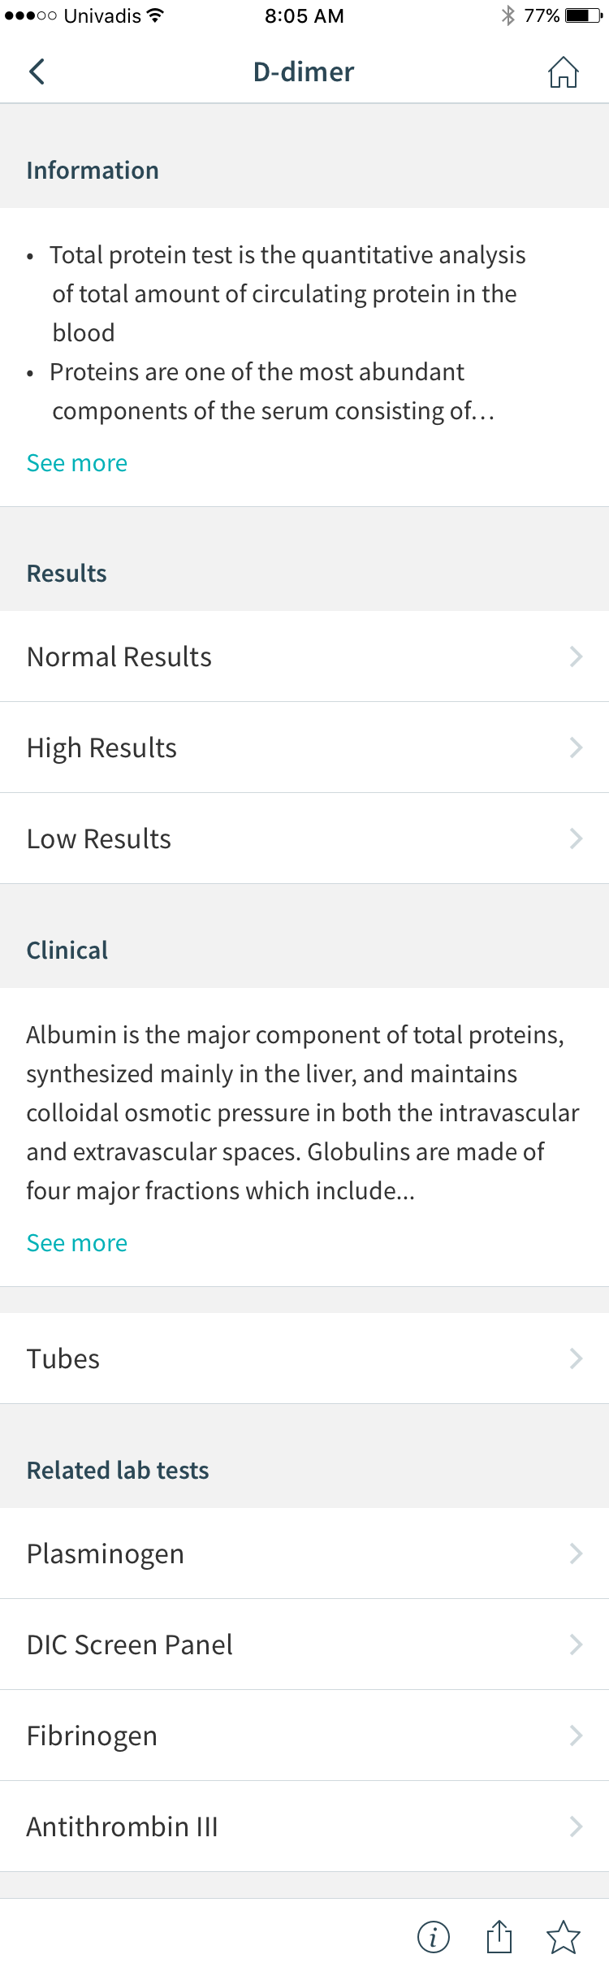
Task: Open Fibrinogen related lab test
Action: (x=304, y=1735)
